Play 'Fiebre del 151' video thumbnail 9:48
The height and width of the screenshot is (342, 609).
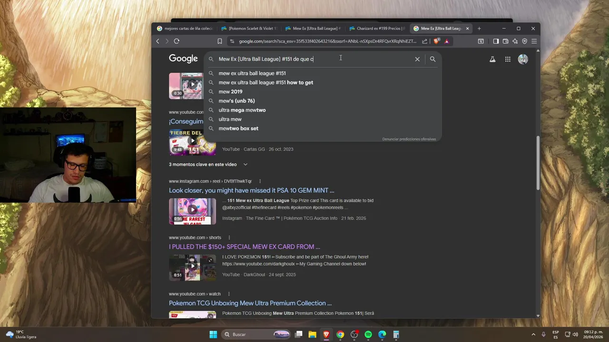coord(192,142)
